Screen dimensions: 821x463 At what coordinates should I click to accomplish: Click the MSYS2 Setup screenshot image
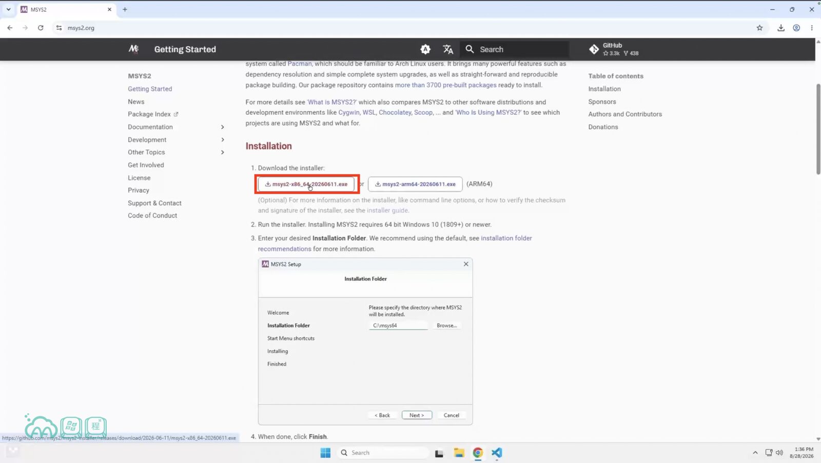coord(365,341)
